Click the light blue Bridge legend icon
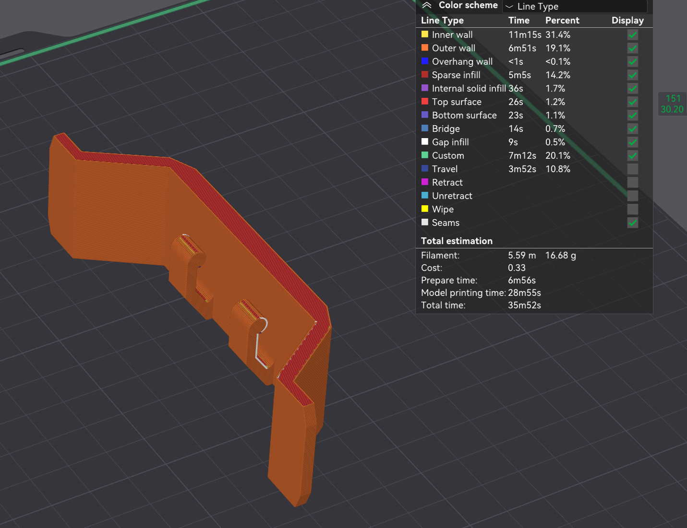The height and width of the screenshot is (528, 687). point(424,129)
